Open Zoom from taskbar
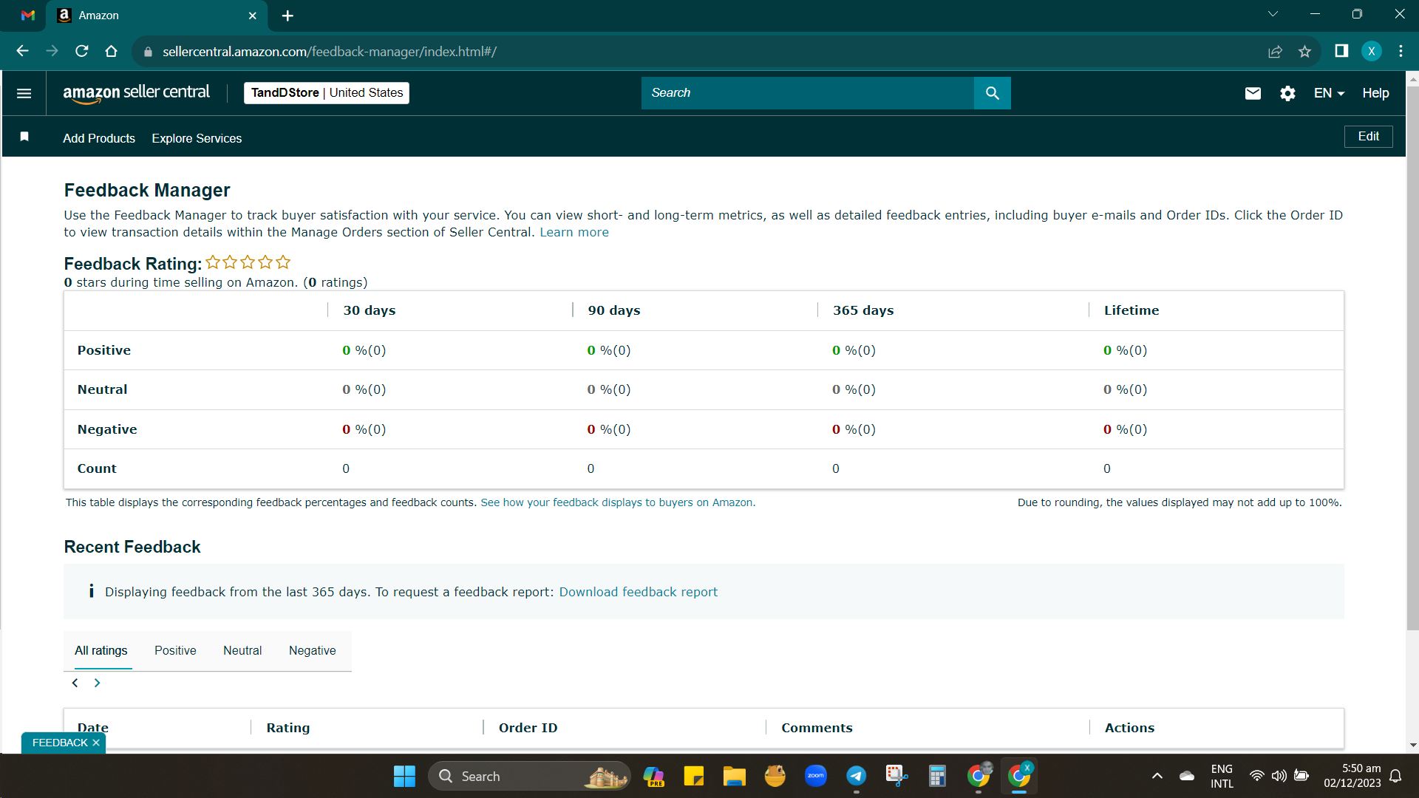Screen dimensions: 1419x798 point(816,776)
